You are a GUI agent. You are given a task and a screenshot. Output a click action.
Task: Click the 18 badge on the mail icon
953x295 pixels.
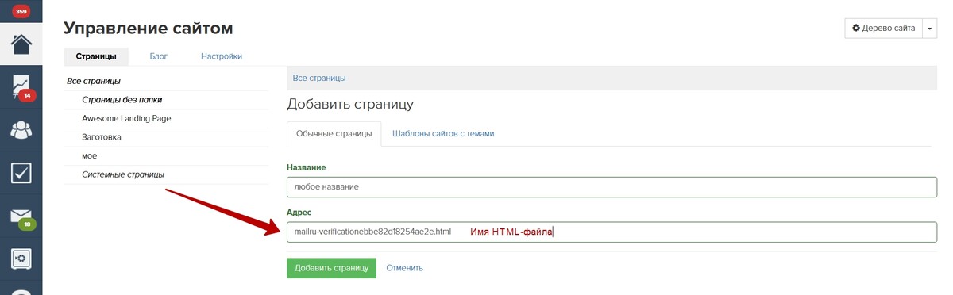(27, 224)
